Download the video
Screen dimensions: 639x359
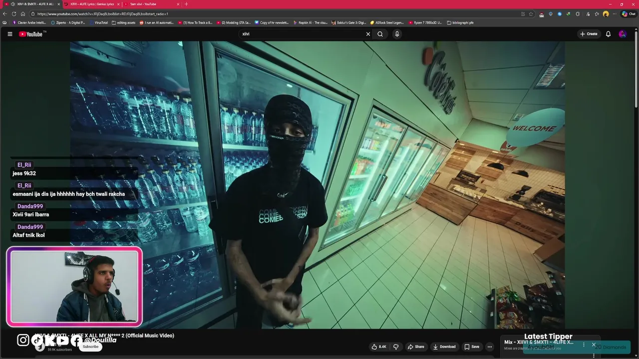444,347
